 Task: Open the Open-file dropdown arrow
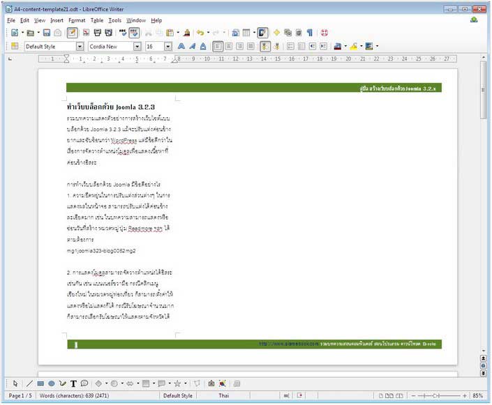[x=38, y=33]
